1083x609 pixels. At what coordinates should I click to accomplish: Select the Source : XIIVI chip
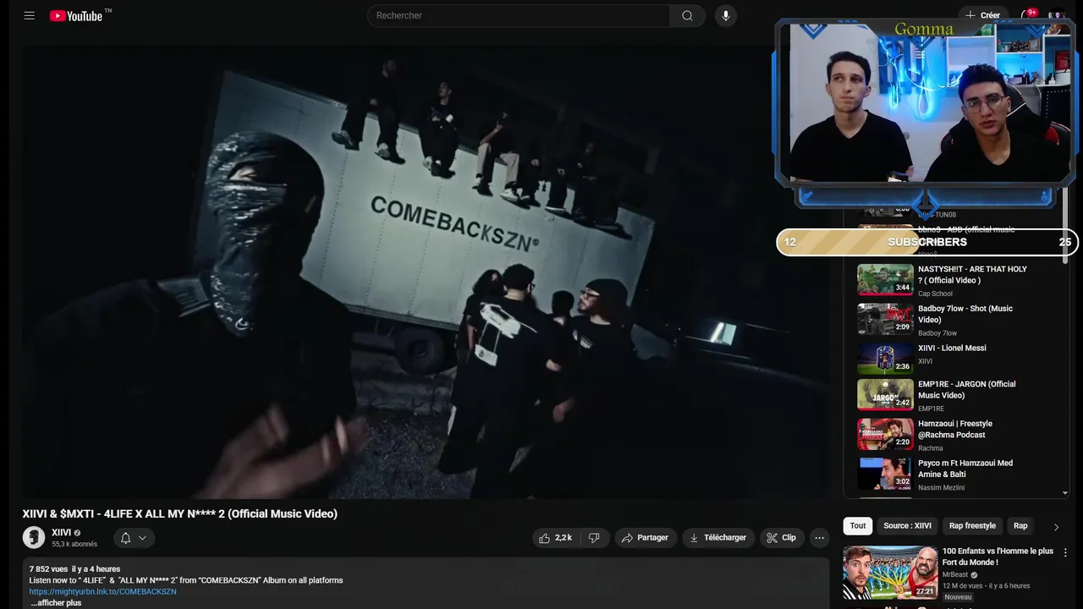pyautogui.click(x=907, y=525)
